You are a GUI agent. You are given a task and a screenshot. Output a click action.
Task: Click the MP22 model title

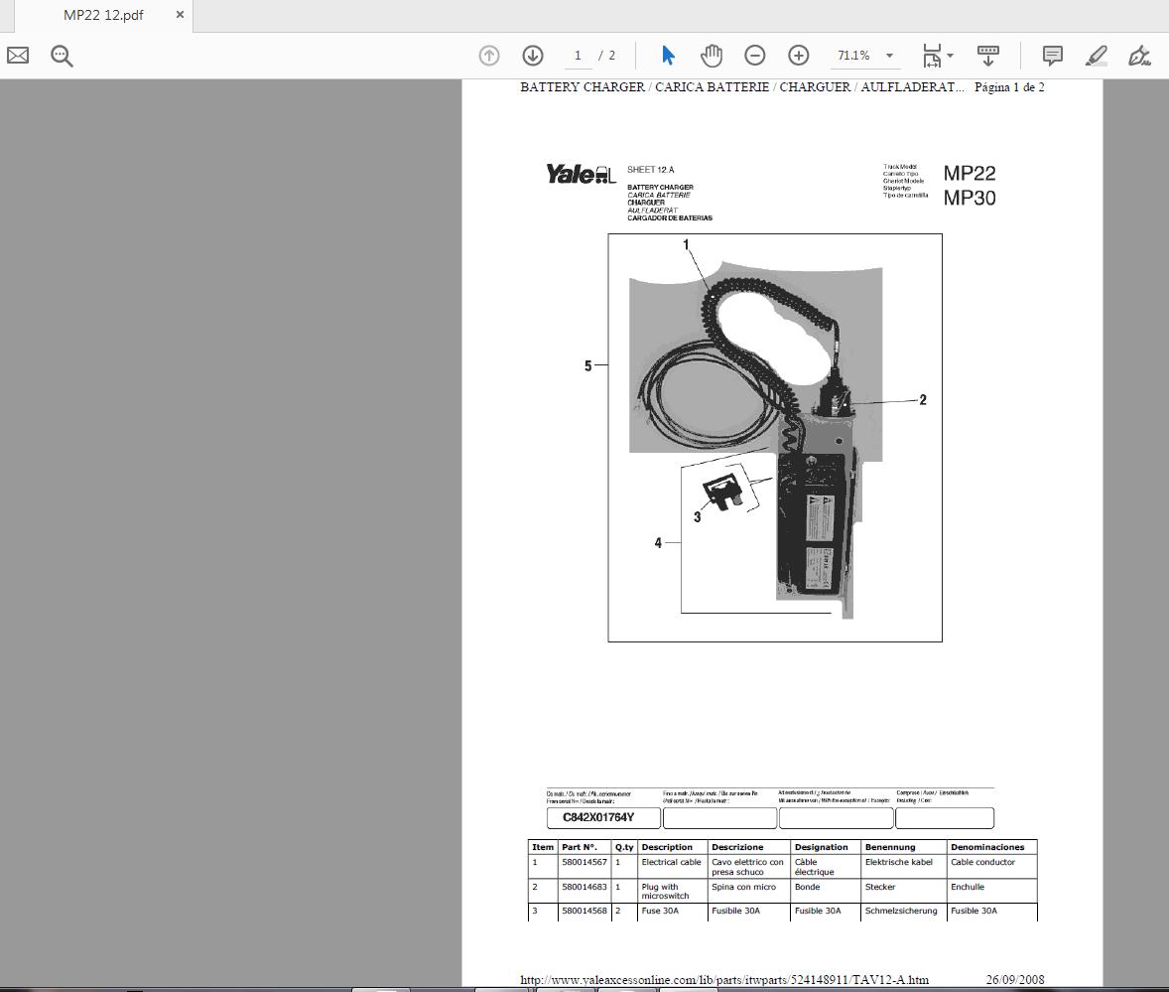(970, 174)
